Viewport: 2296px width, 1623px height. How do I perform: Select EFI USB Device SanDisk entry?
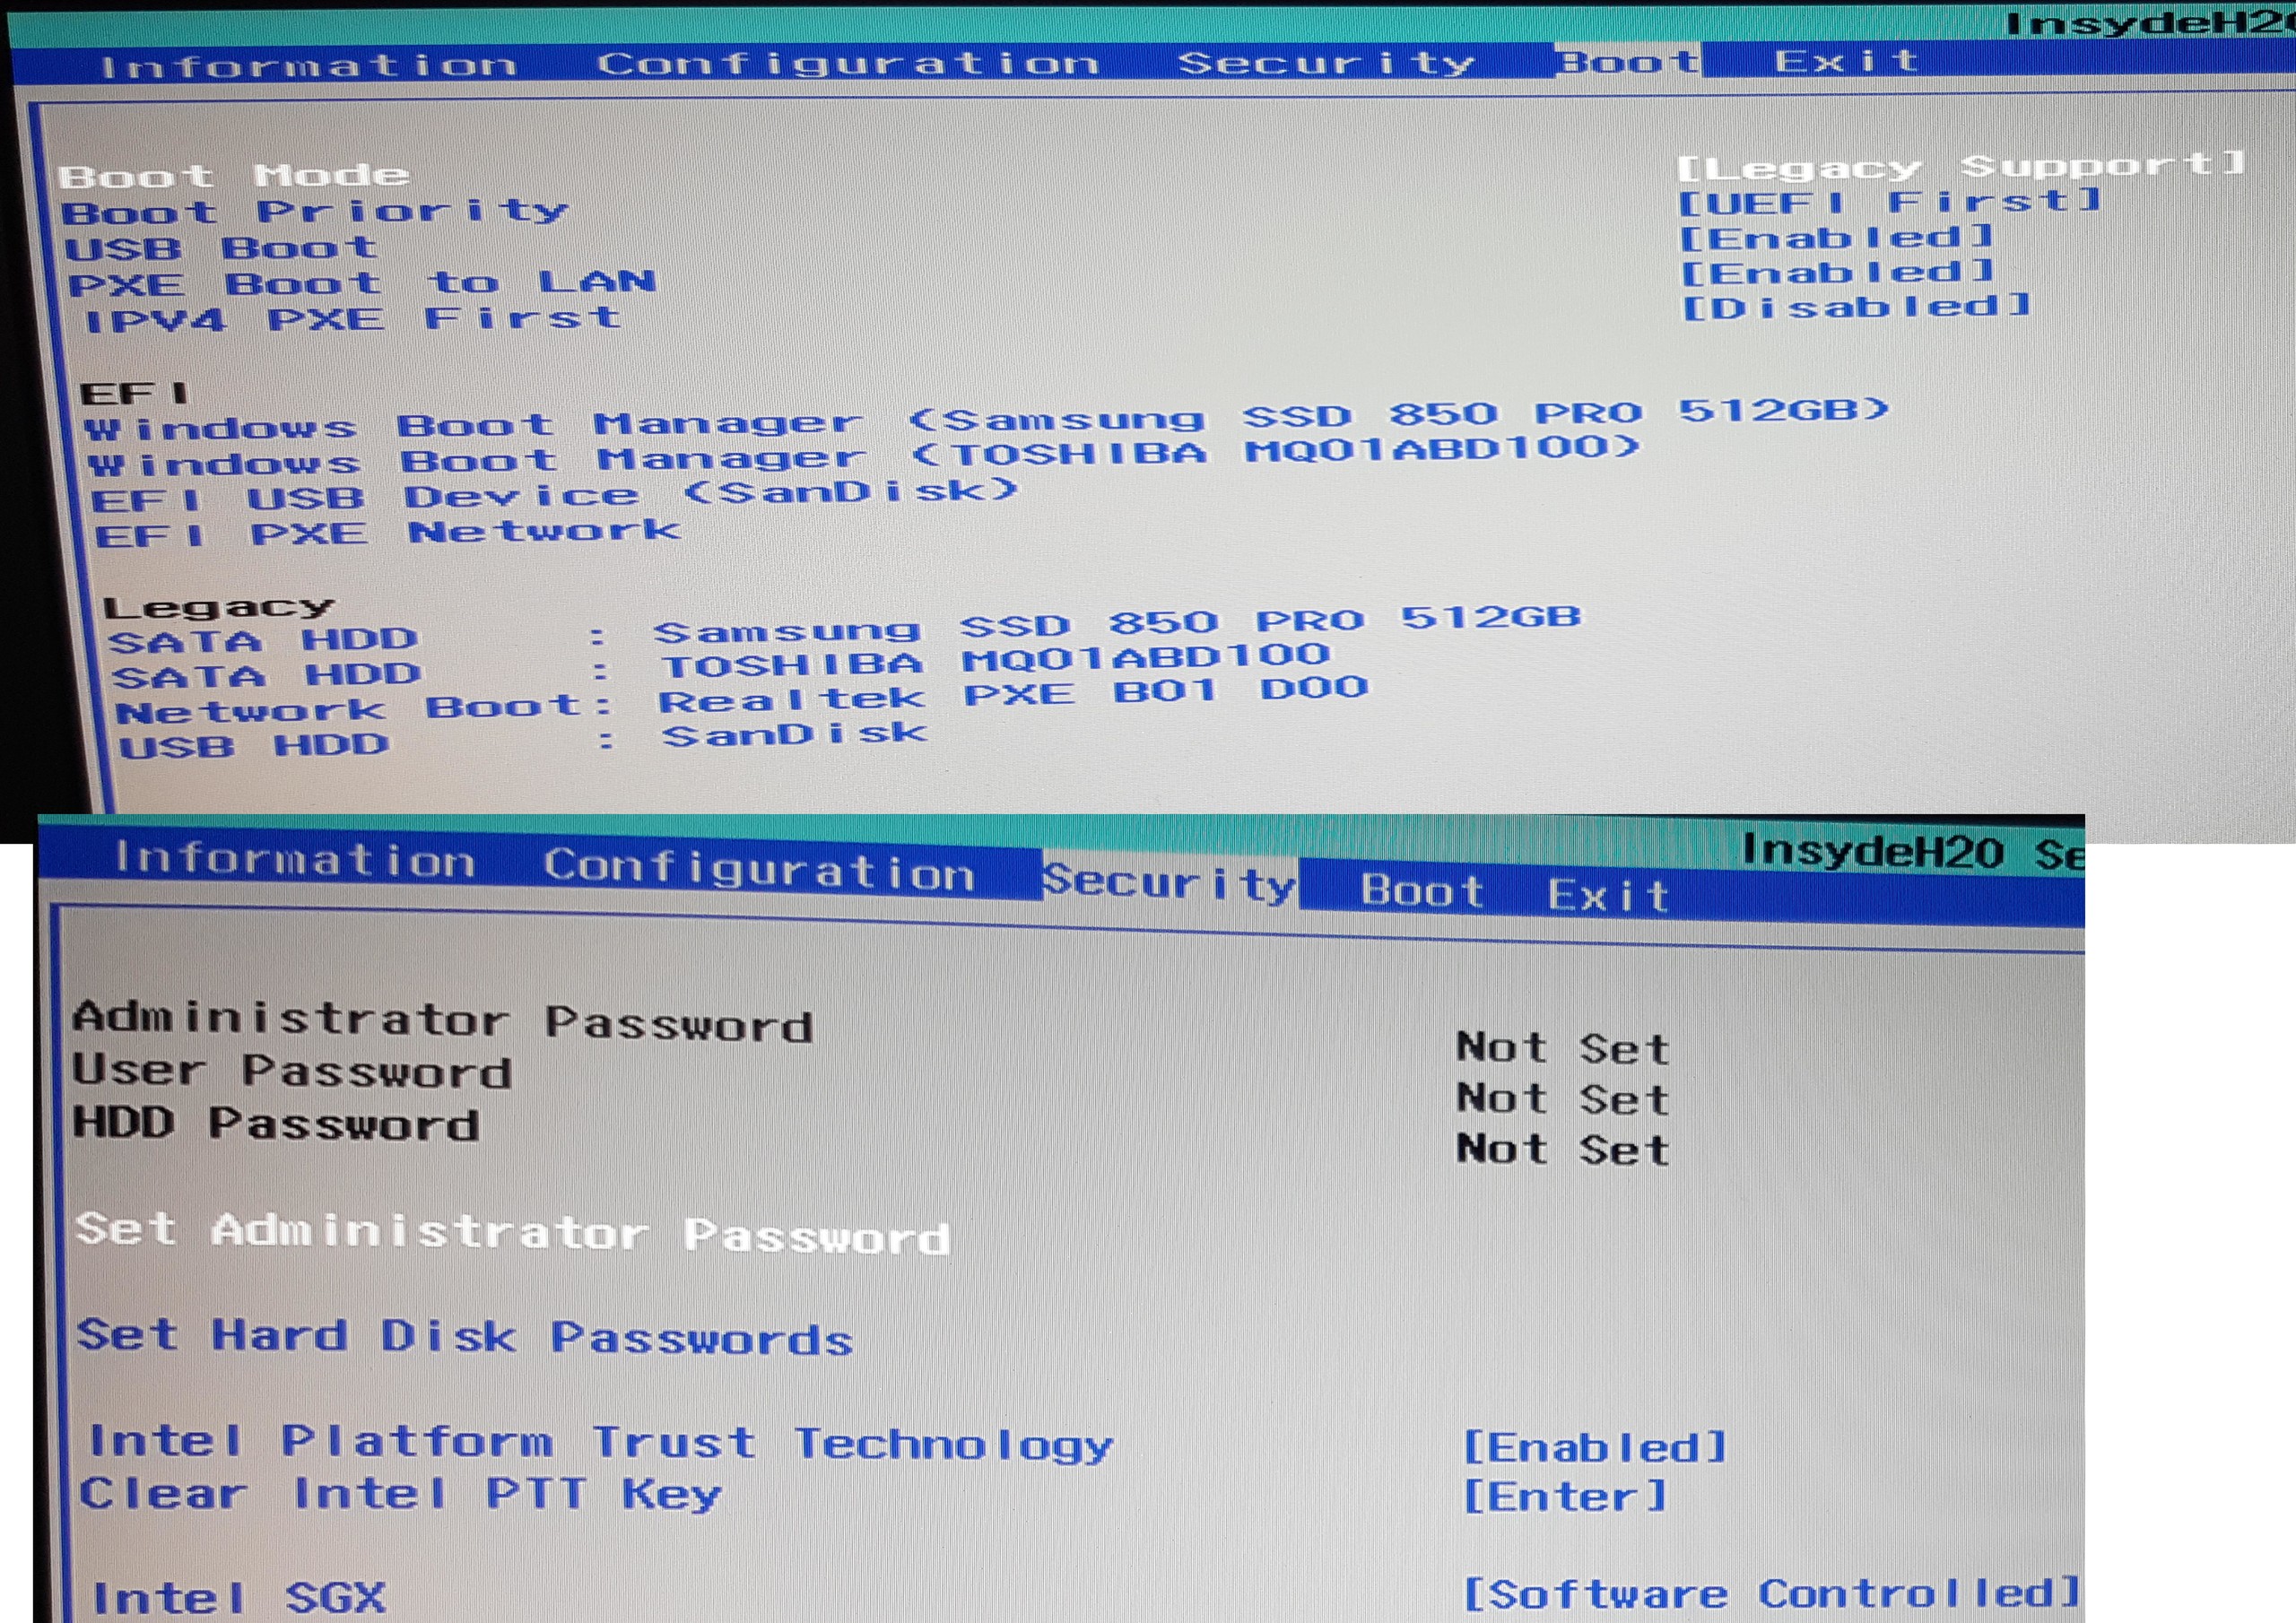tap(553, 494)
